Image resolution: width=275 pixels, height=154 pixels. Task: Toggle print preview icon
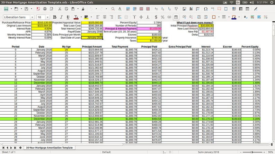click(52, 9)
